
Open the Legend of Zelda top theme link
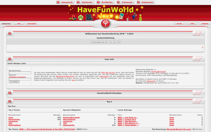click(47, 129)
